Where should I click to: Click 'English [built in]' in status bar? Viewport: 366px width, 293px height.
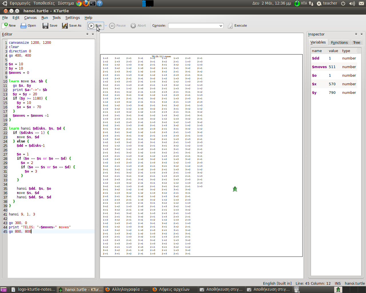277,283
